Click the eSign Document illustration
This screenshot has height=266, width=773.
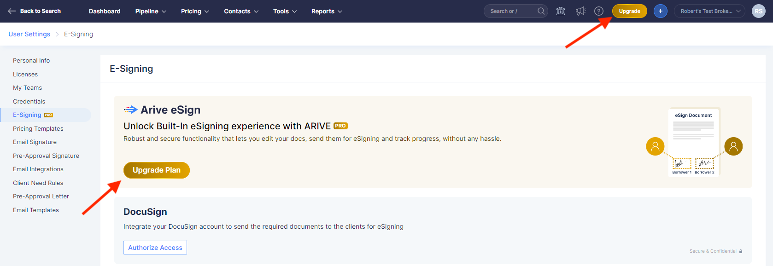[694, 142]
